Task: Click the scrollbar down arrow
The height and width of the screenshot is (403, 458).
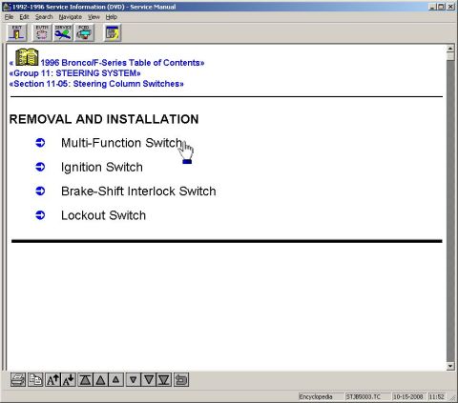Action: click(450, 367)
